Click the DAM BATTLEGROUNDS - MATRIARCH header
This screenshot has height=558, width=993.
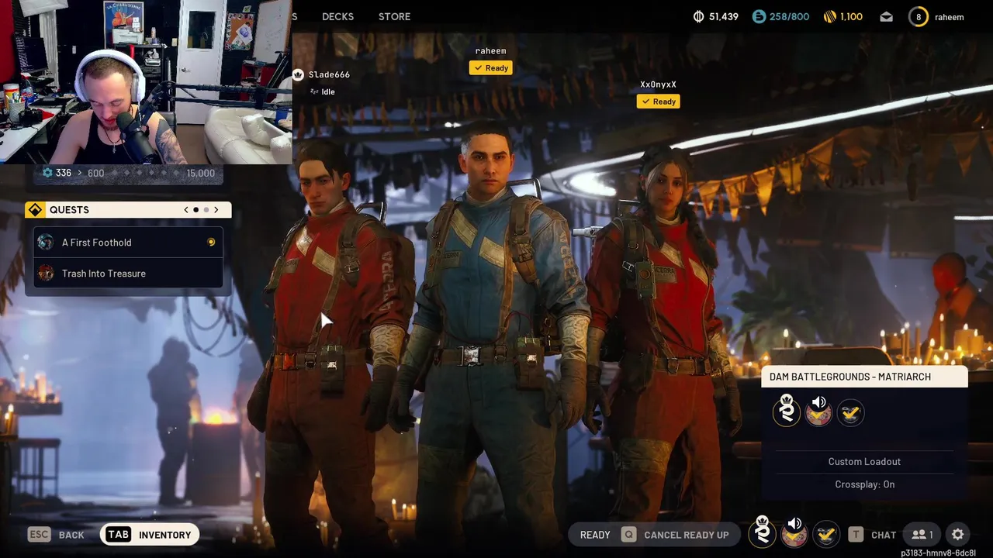click(864, 377)
